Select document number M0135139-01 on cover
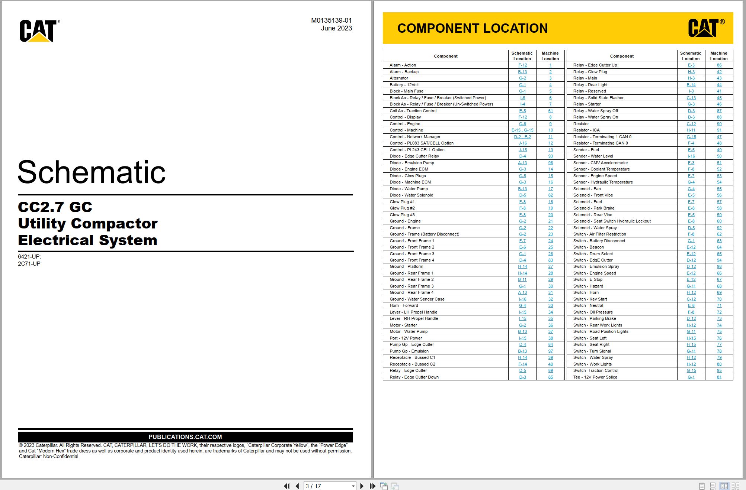 (331, 20)
